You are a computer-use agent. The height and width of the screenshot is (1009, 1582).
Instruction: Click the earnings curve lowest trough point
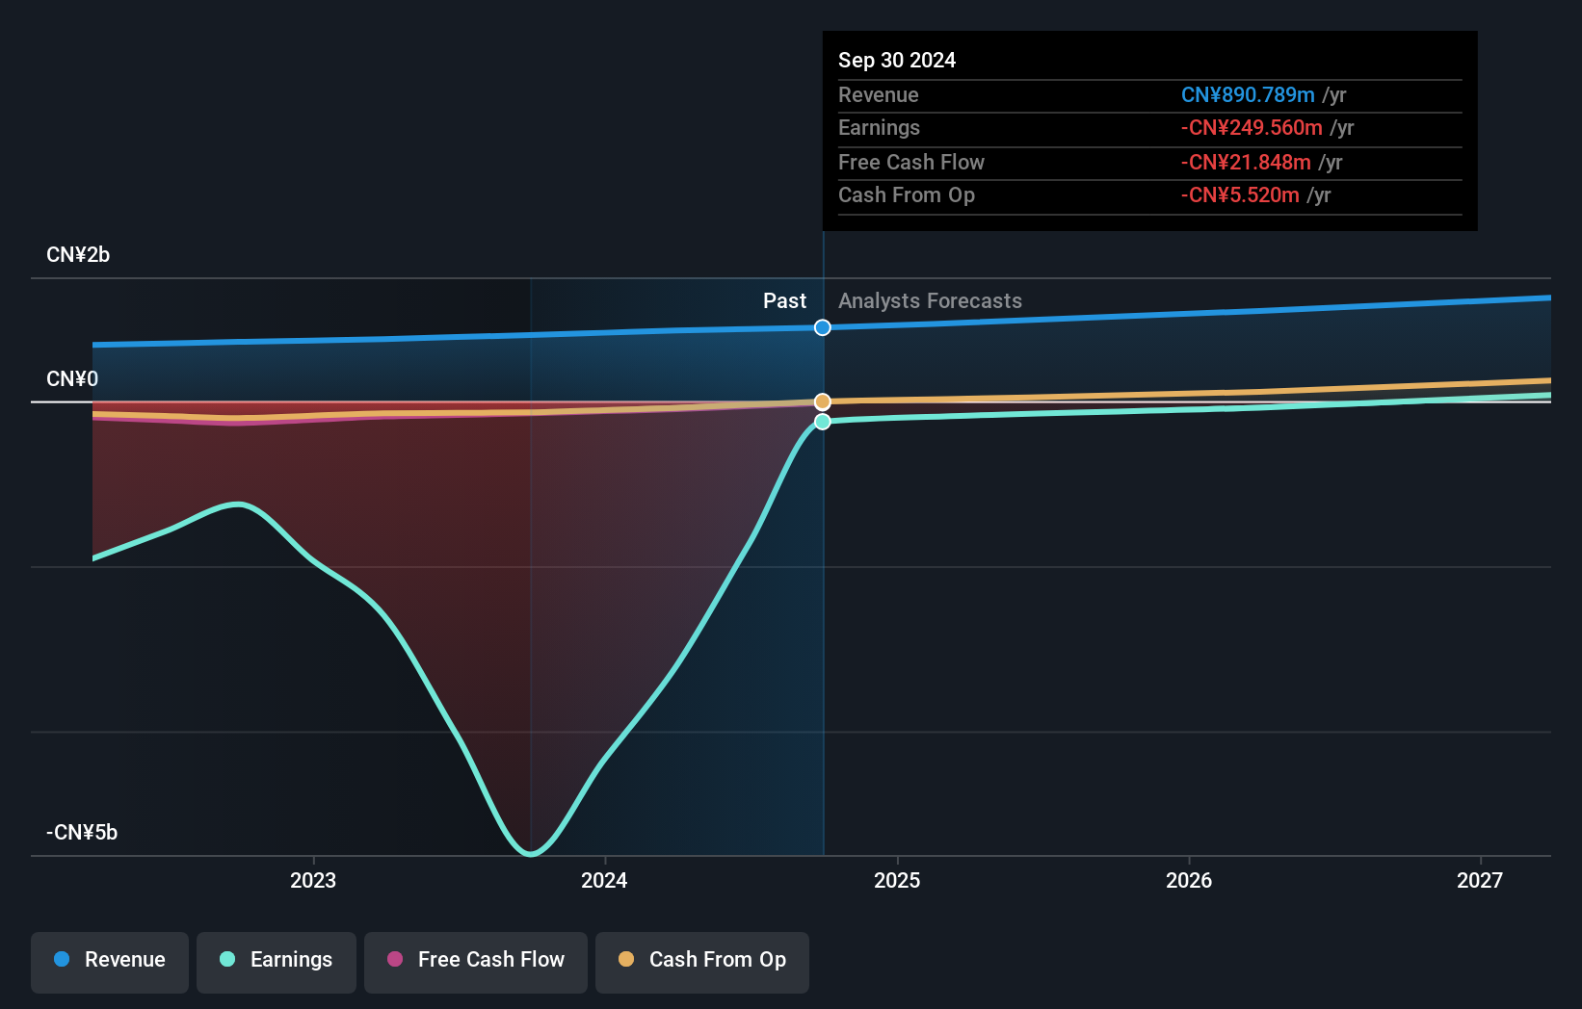click(x=531, y=853)
